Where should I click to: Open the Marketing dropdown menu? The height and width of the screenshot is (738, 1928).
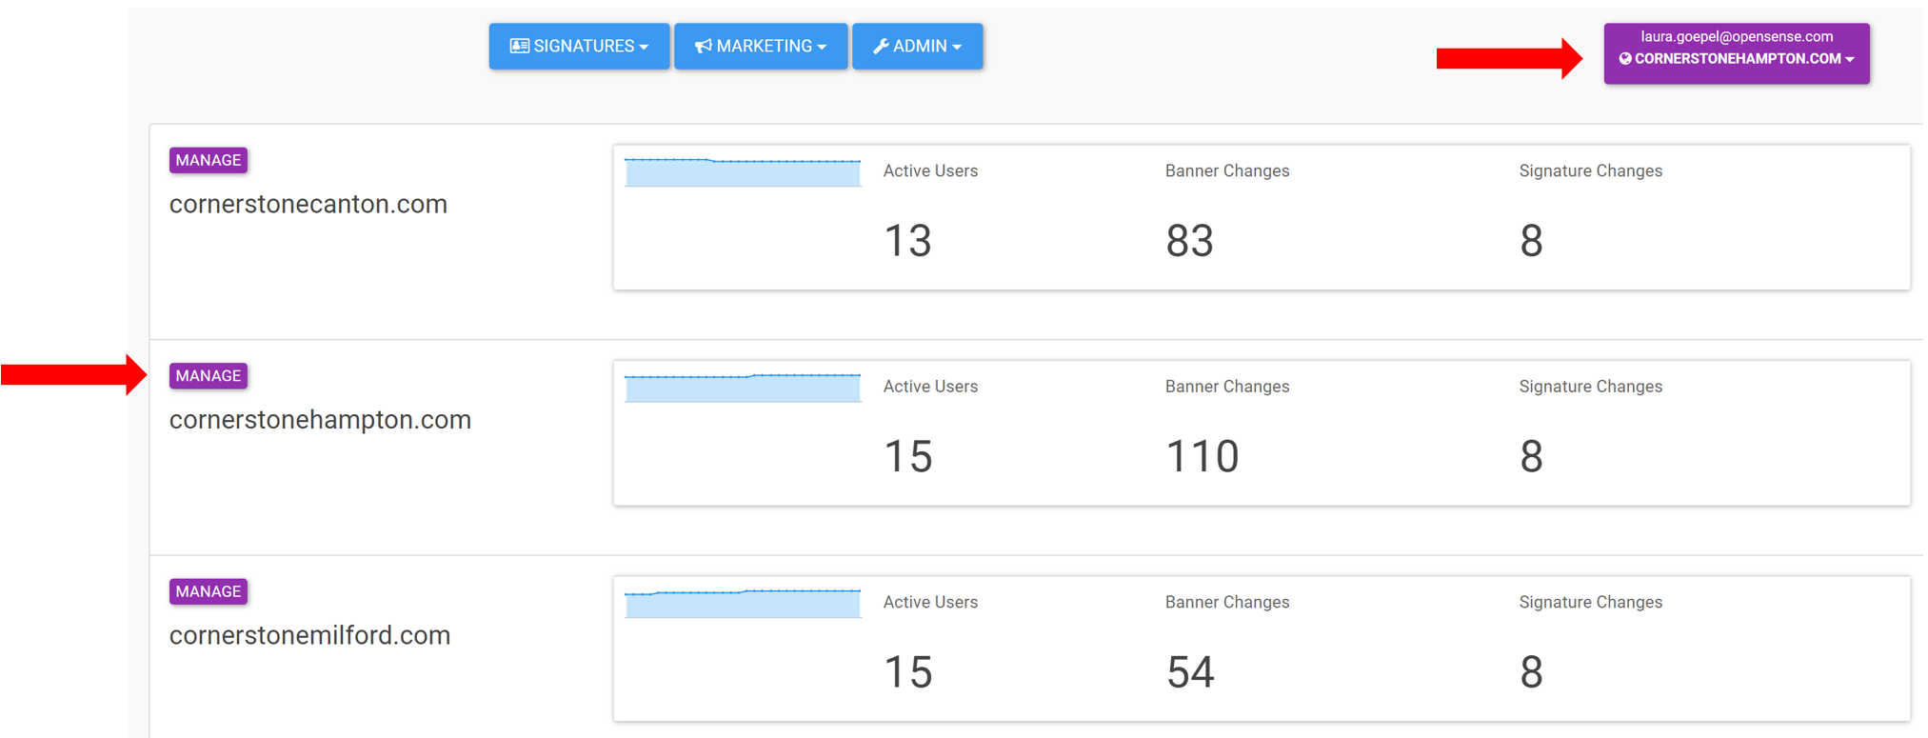coord(761,46)
